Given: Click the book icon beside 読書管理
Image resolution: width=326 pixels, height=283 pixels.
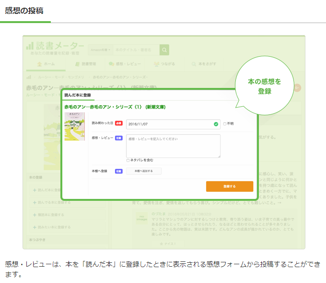Looking at the screenshot, I should click(77, 64).
